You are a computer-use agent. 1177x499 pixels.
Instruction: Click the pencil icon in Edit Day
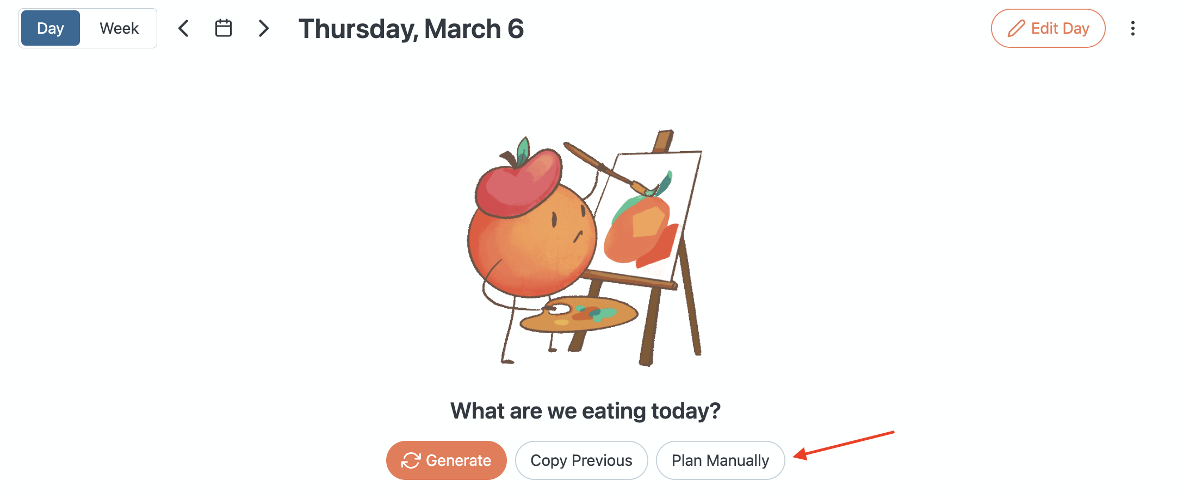(1016, 28)
